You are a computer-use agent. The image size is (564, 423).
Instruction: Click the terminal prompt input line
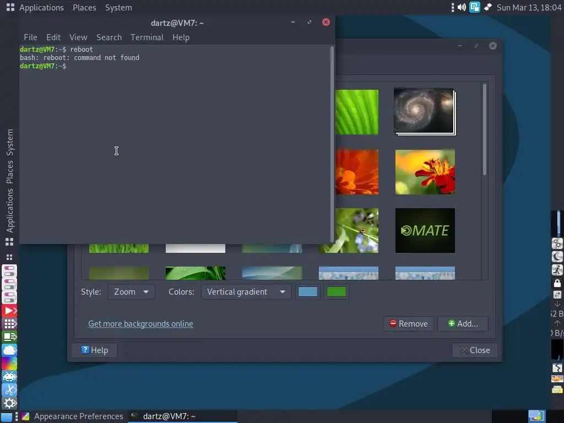[x=175, y=66]
